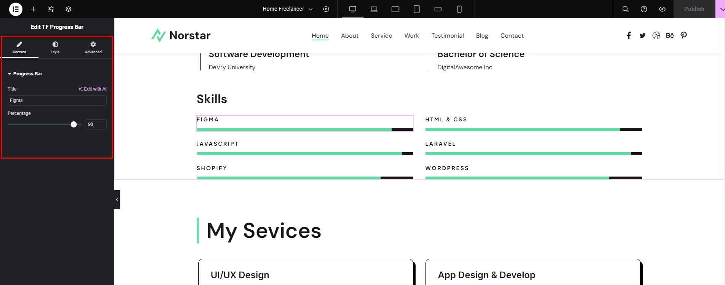
Task: Open the Home nav link
Action: click(320, 36)
